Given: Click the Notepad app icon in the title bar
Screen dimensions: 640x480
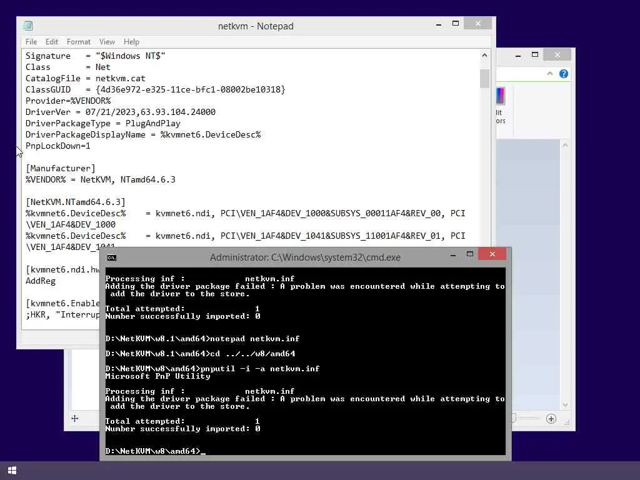Looking at the screenshot, I should click(x=27, y=26).
